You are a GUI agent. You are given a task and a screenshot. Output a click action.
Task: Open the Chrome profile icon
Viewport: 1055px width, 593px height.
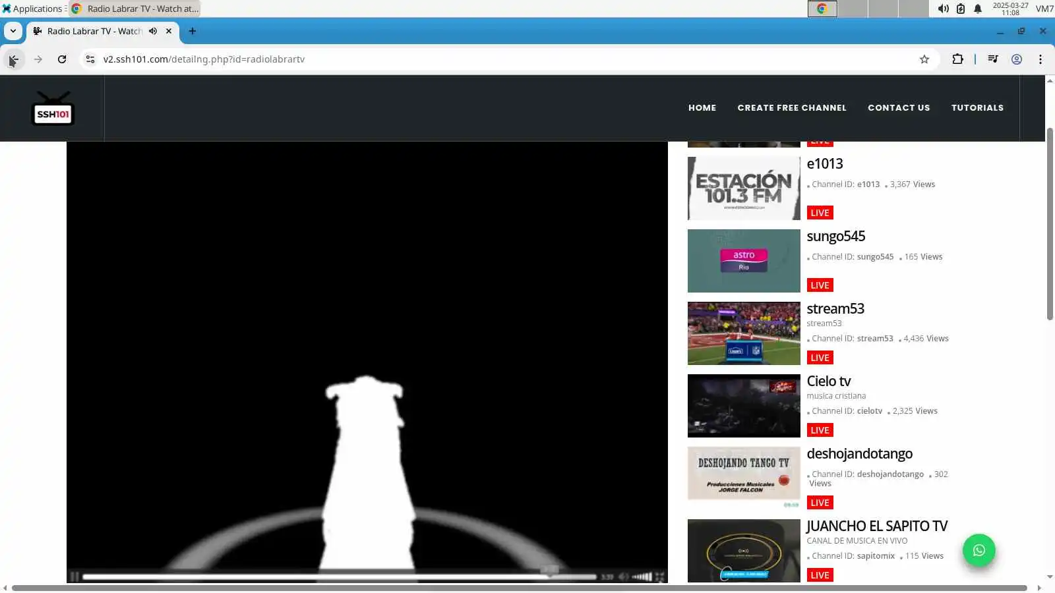[1017, 59]
